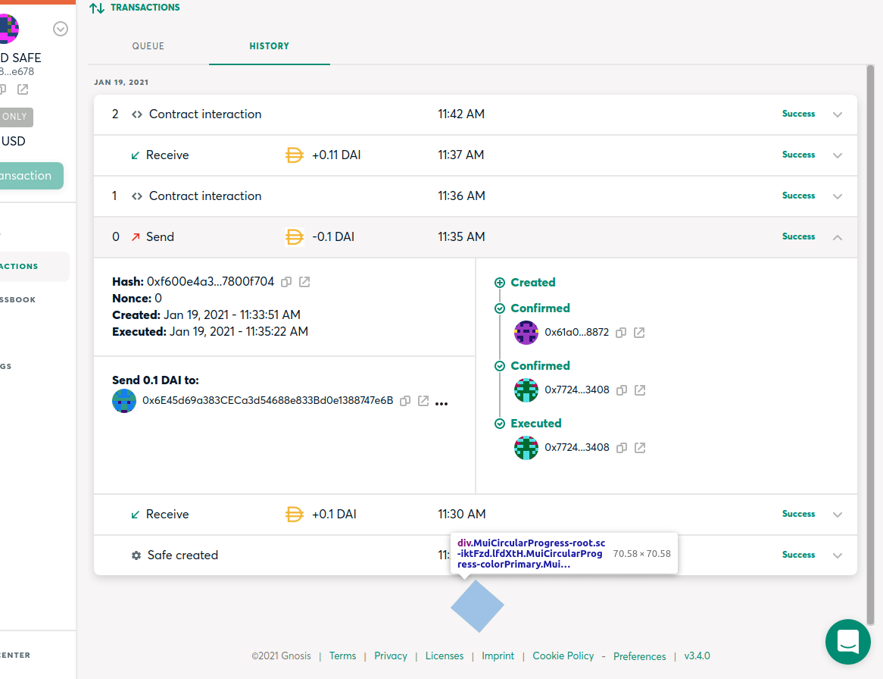Open the chat support widget
The width and height of the screenshot is (883, 679).
tap(848, 642)
